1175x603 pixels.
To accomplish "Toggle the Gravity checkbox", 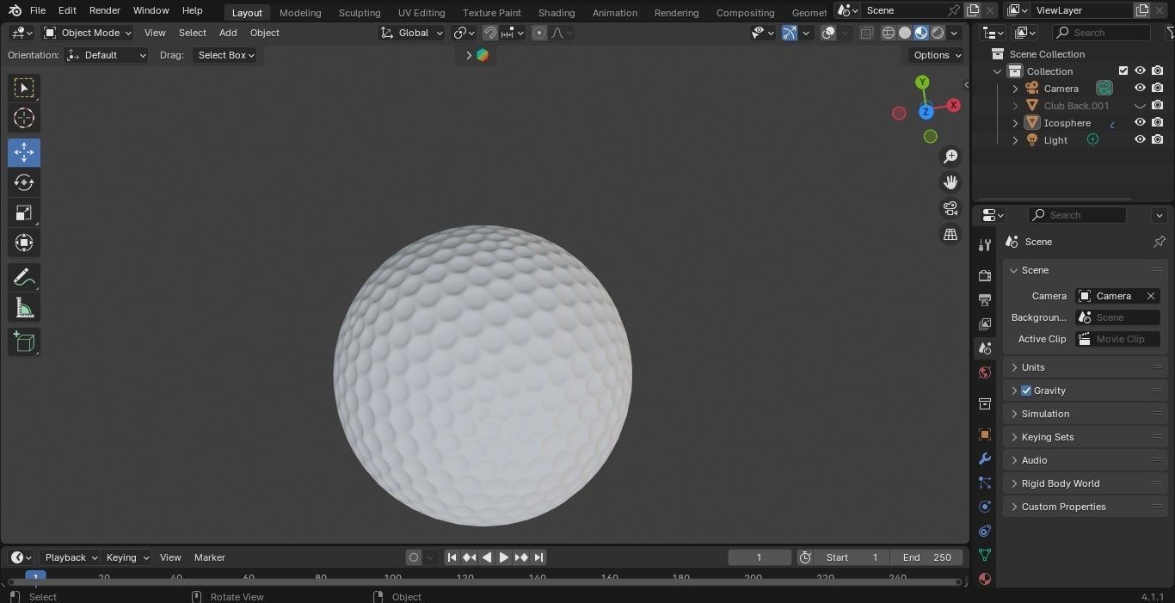I will [x=1026, y=391].
